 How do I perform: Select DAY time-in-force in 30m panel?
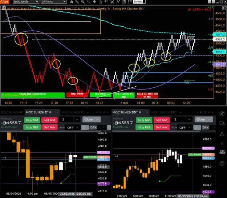pos(205,127)
